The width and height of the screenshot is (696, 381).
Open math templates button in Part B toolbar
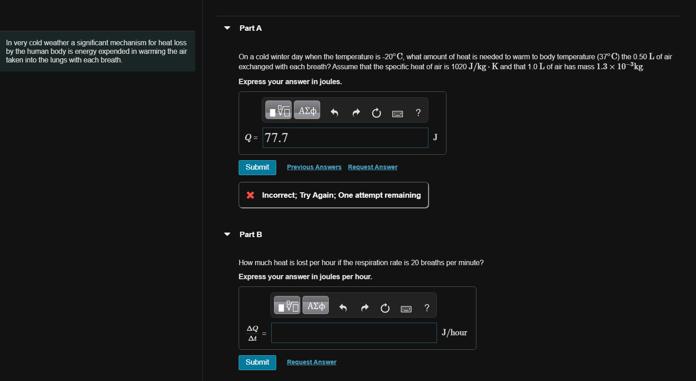pos(287,305)
